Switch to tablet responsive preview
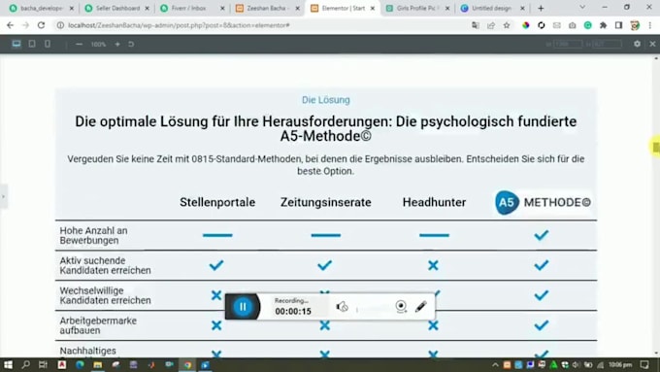 click(x=32, y=44)
